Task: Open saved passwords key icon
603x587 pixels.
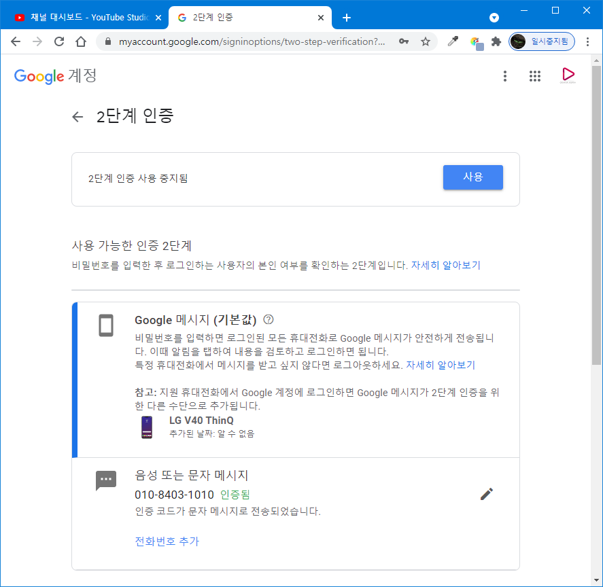Action: coord(403,41)
